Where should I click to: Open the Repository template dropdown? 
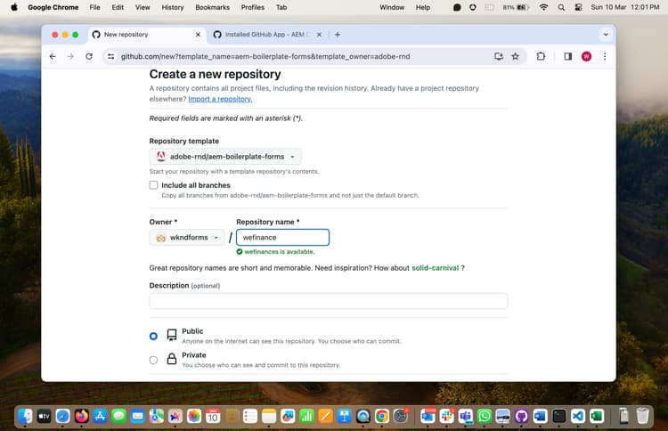coord(225,157)
